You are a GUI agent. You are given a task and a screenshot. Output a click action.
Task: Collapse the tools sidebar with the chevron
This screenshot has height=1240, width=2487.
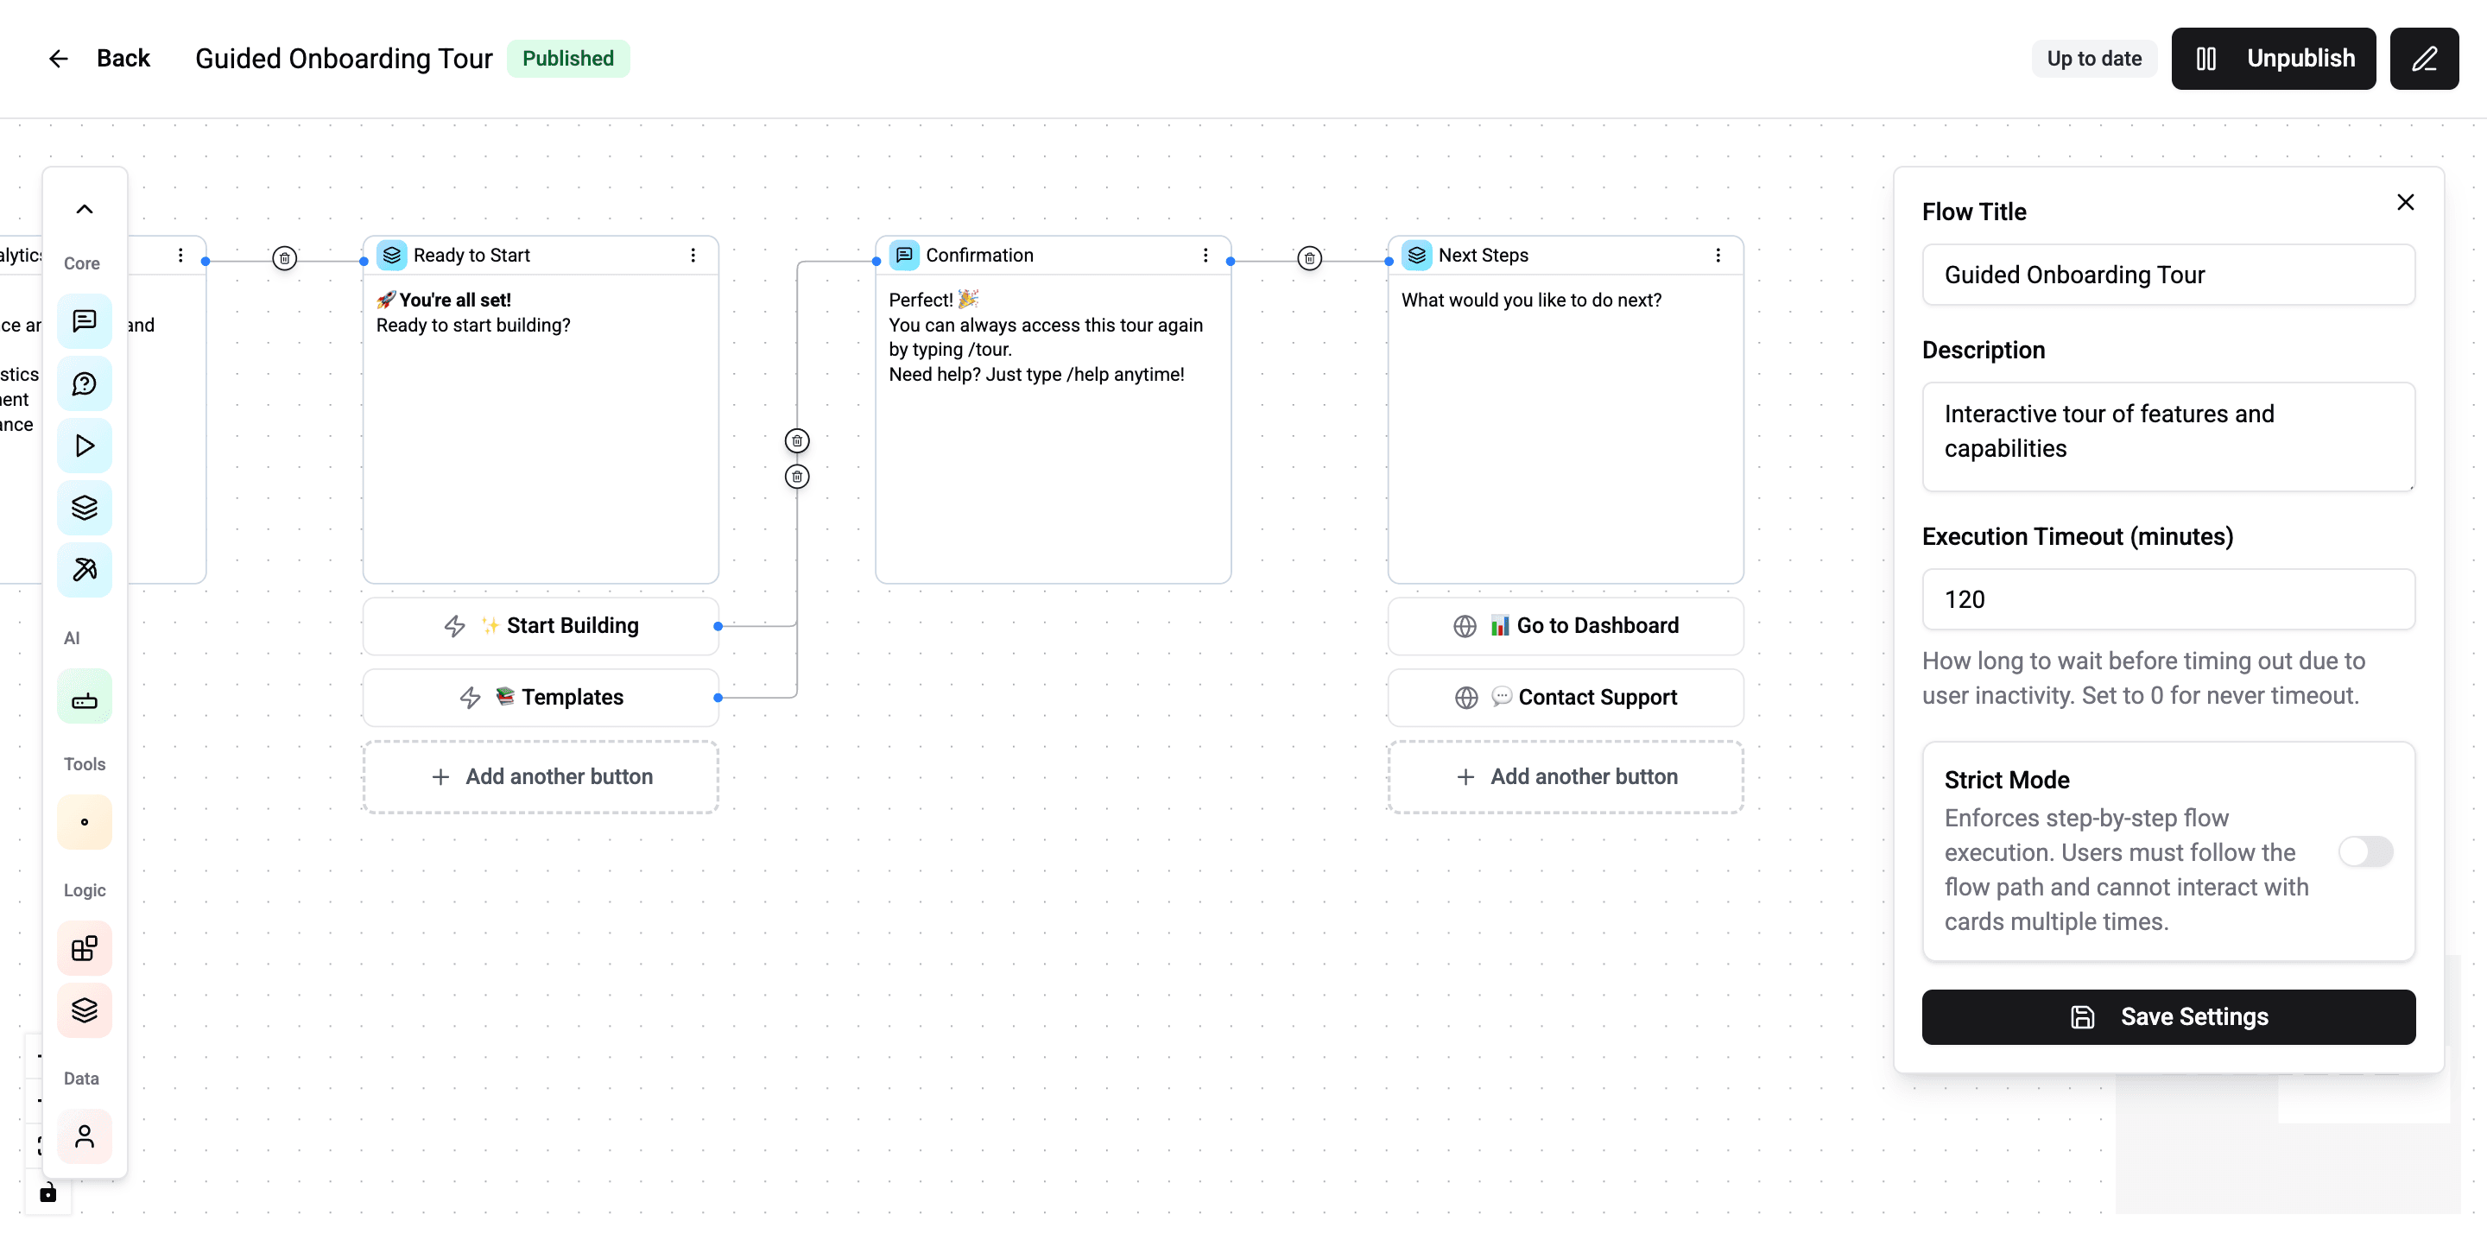point(84,207)
